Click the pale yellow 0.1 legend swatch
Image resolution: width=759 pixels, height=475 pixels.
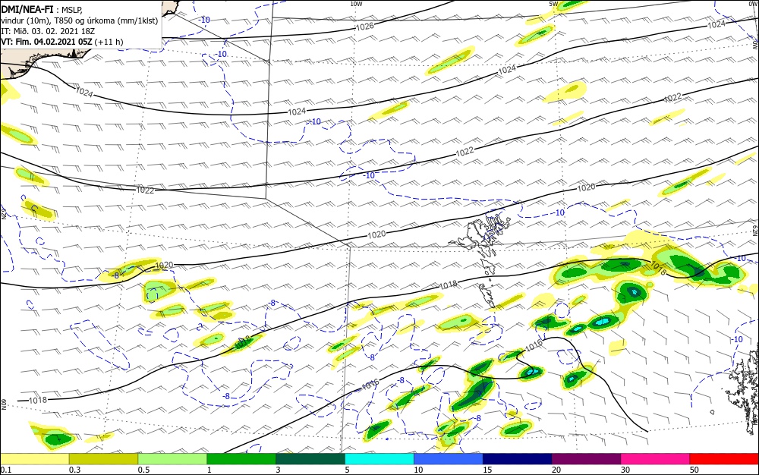pyautogui.click(x=35, y=459)
